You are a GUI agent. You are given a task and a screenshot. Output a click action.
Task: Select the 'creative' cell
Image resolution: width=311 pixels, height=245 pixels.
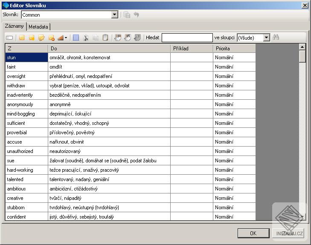tap(26, 198)
